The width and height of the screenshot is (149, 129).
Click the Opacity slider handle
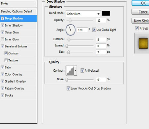(70, 20)
